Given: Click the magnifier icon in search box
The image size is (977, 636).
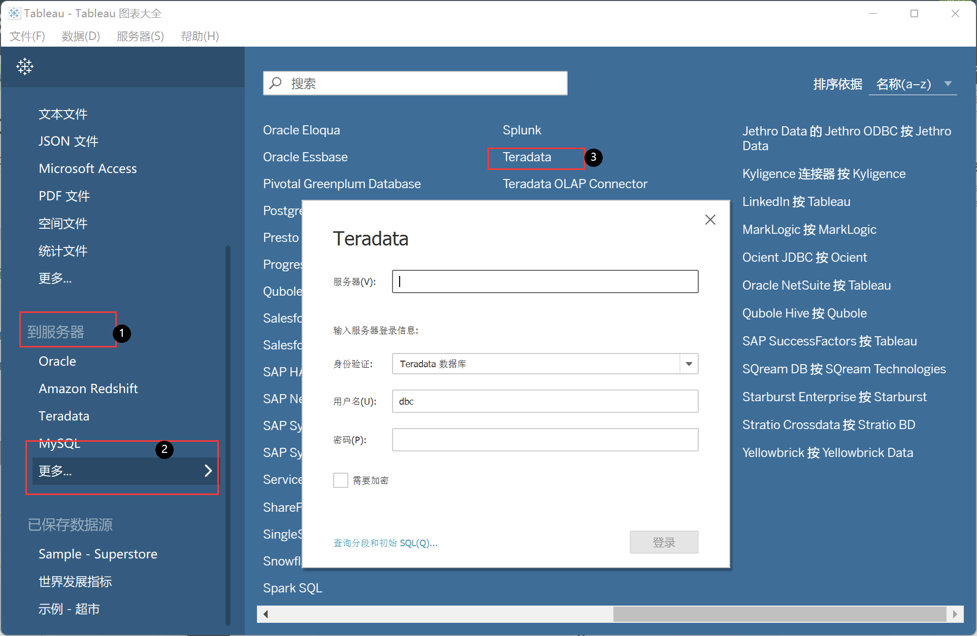Looking at the screenshot, I should pos(276,83).
